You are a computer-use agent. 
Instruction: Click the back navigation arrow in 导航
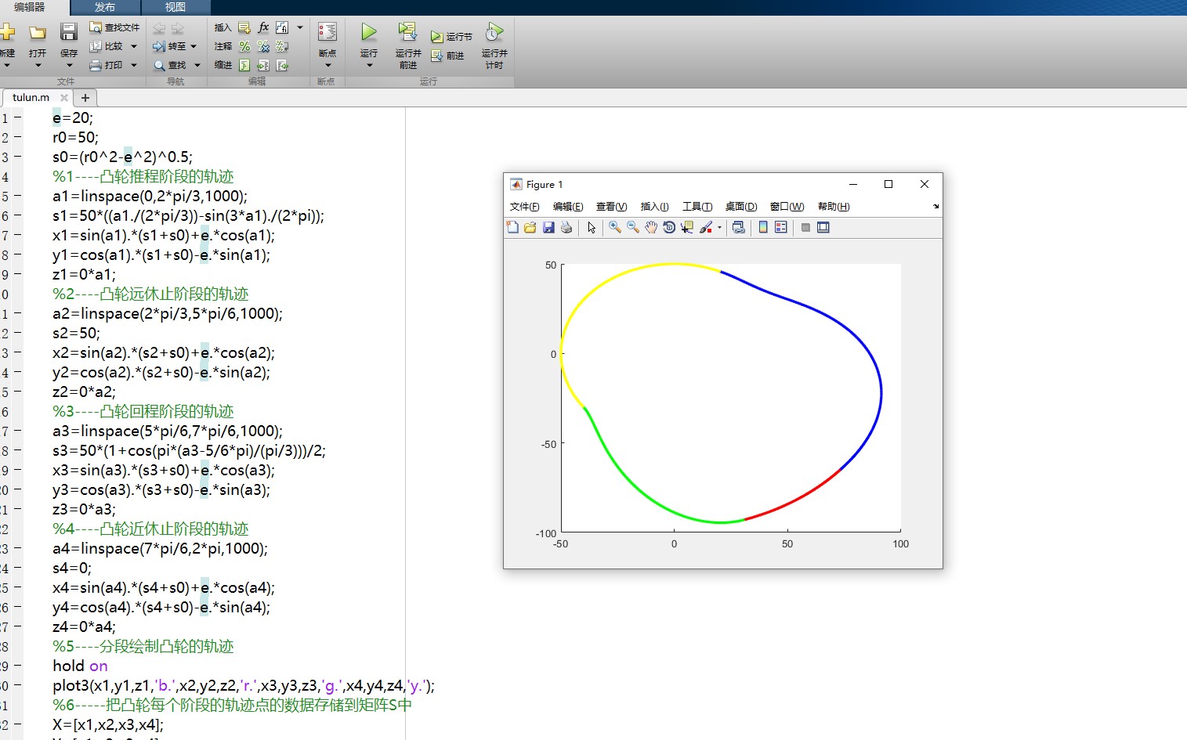pos(159,28)
